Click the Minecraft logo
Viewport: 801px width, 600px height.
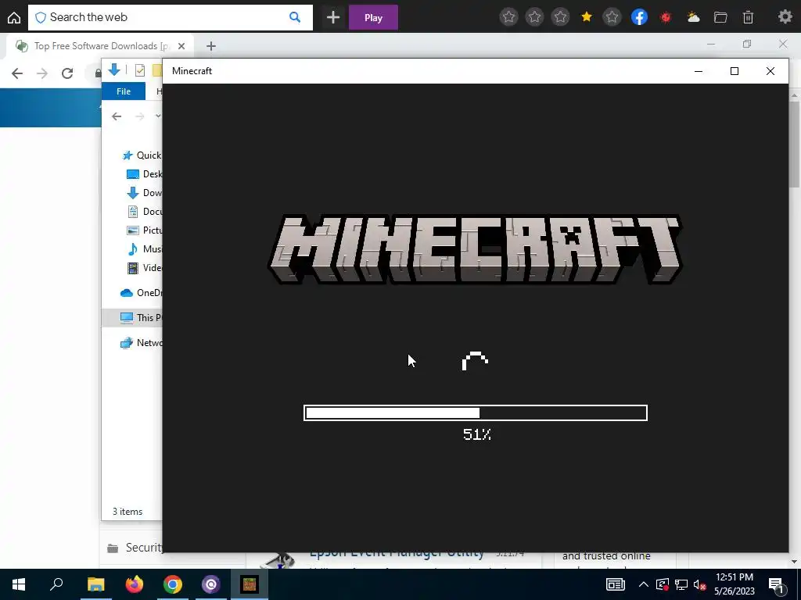[476, 249]
